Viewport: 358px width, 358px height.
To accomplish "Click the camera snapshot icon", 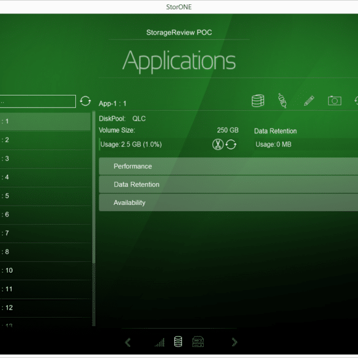I will coord(335,101).
